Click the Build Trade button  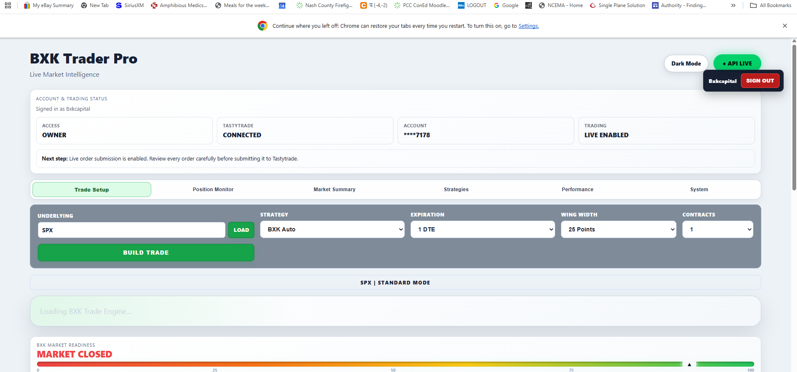pos(146,253)
